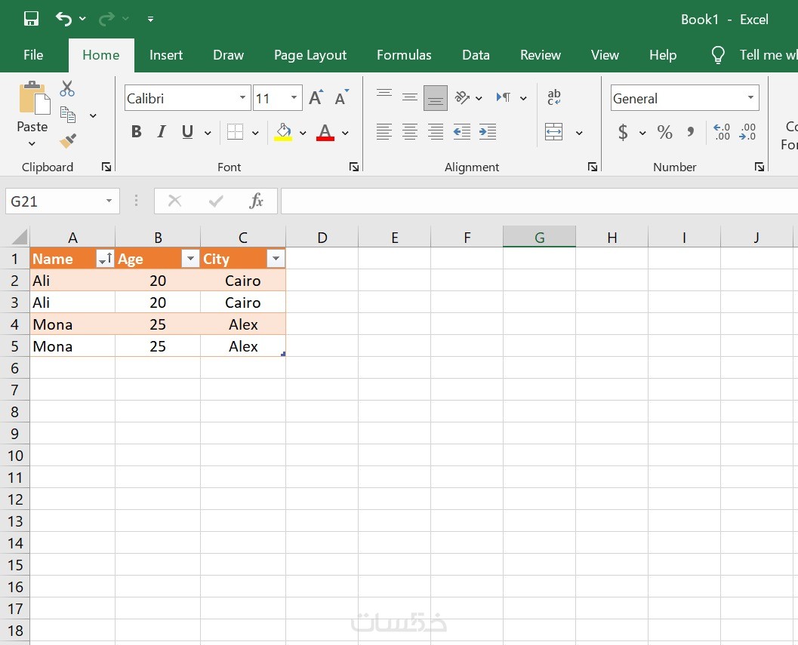This screenshot has height=645, width=798.
Task: Apply Accounting Number Format dollar icon
Action: (623, 132)
